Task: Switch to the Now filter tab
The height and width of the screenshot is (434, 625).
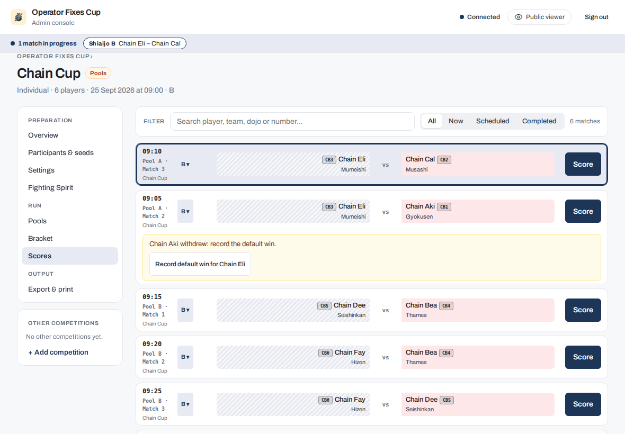Action: (x=456, y=121)
